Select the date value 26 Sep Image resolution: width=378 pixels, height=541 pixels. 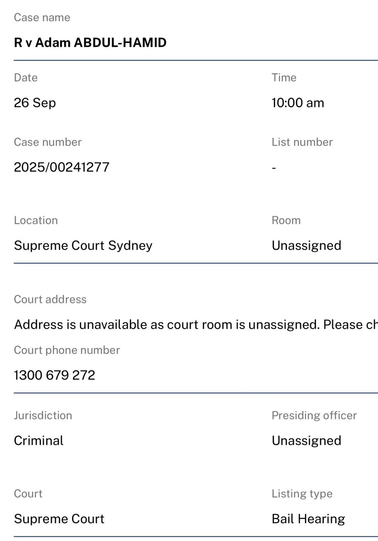[x=35, y=103]
